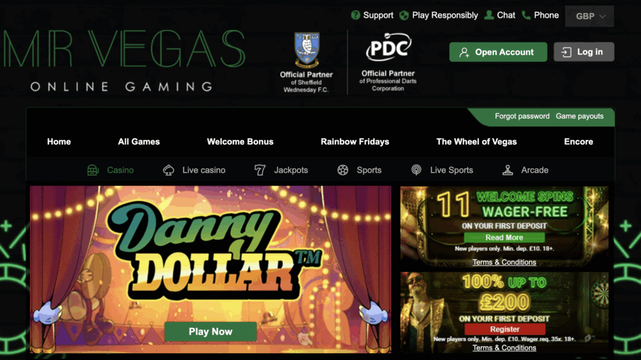Select the Casino slot machine icon
The height and width of the screenshot is (360, 641).
pyautogui.click(x=93, y=170)
